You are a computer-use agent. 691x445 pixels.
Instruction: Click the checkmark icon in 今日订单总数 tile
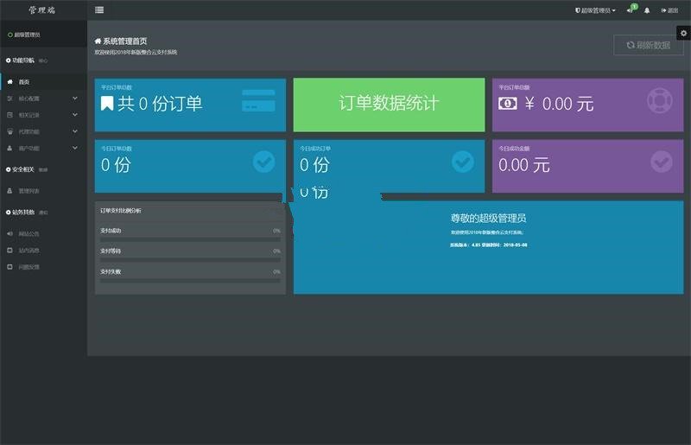tap(264, 162)
